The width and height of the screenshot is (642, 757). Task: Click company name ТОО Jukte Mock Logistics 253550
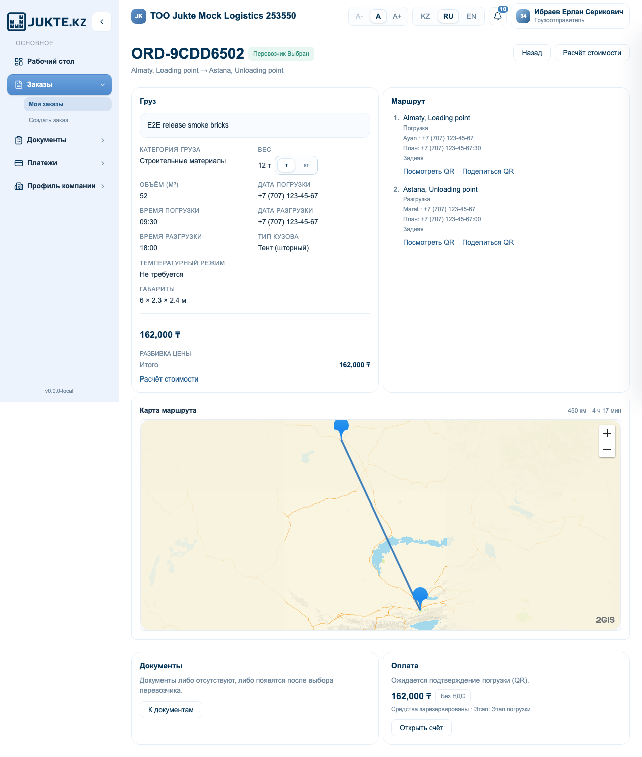223,16
